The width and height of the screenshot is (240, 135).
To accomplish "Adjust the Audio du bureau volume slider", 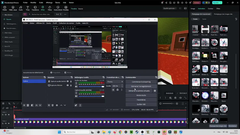I will (x=91, y=87).
